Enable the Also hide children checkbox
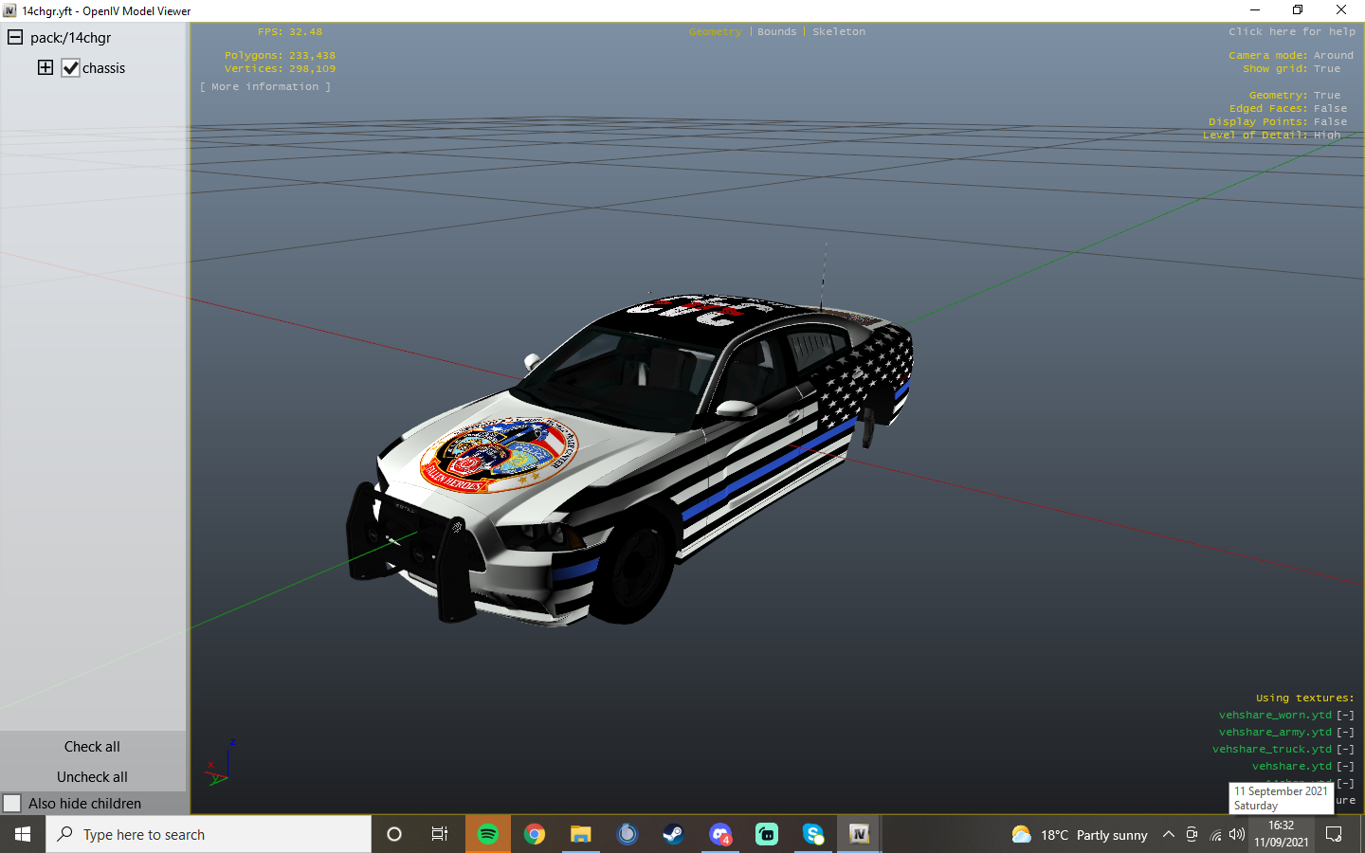 (12, 803)
